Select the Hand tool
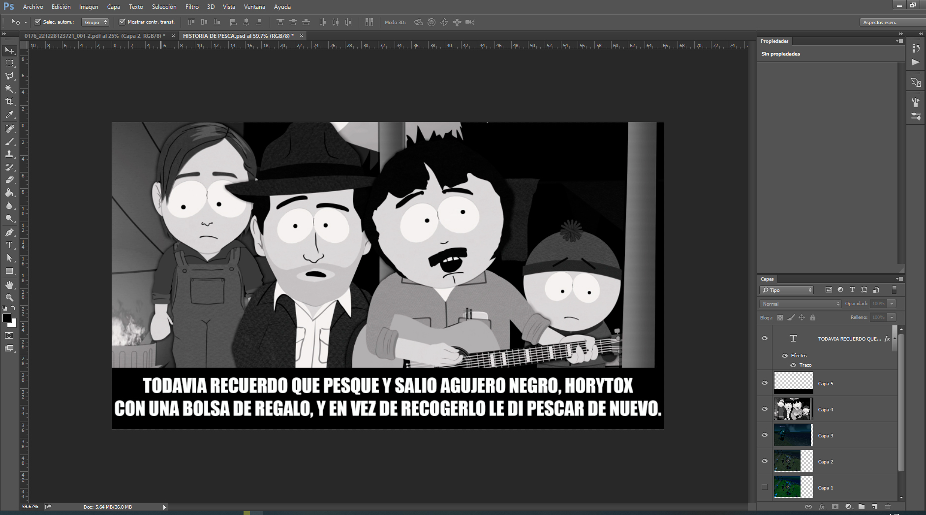The image size is (926, 515). click(9, 285)
